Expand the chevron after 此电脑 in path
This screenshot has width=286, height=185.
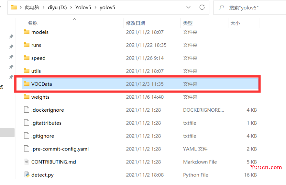coord(44,7)
